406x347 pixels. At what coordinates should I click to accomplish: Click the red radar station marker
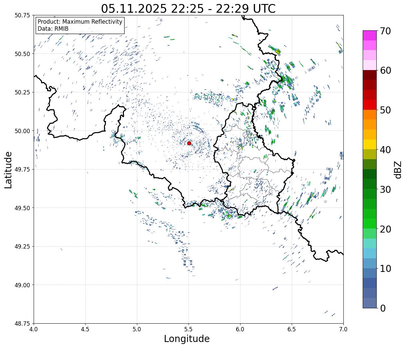point(189,143)
